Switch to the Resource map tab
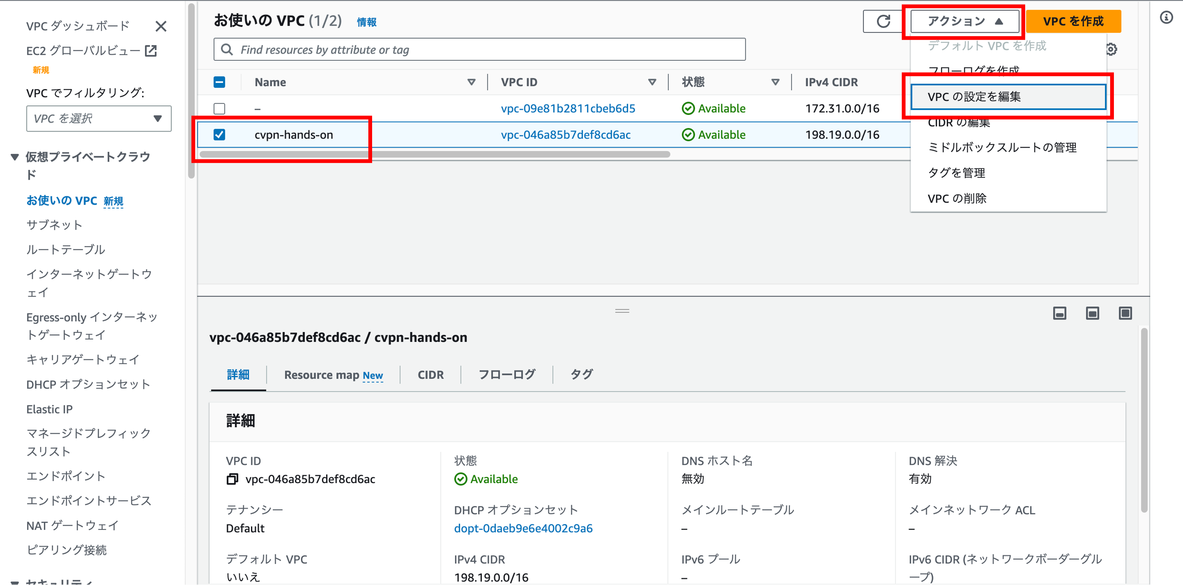 (x=333, y=375)
